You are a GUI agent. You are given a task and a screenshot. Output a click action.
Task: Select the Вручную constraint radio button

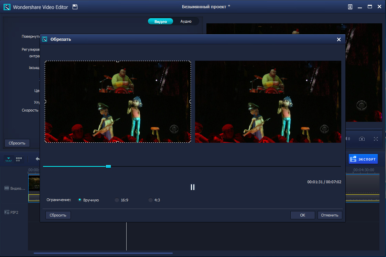coord(80,200)
